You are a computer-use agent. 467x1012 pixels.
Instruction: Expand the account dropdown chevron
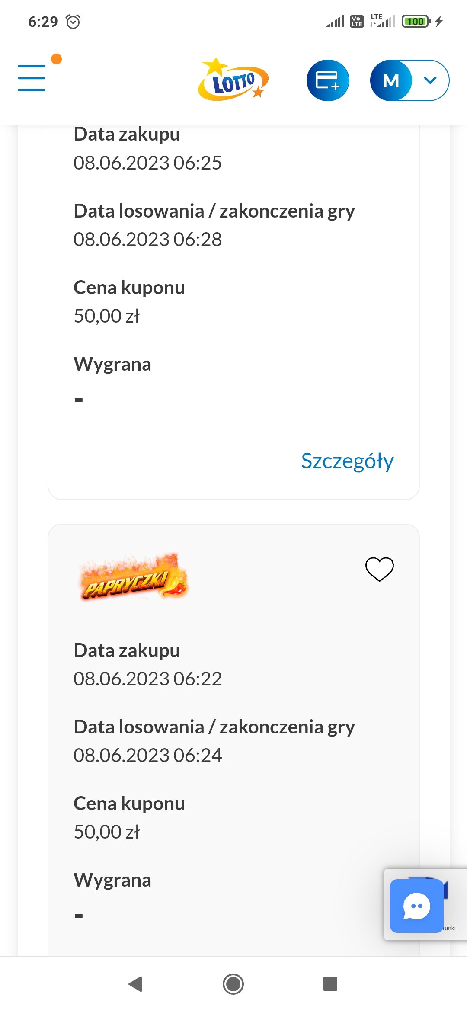[x=430, y=80]
